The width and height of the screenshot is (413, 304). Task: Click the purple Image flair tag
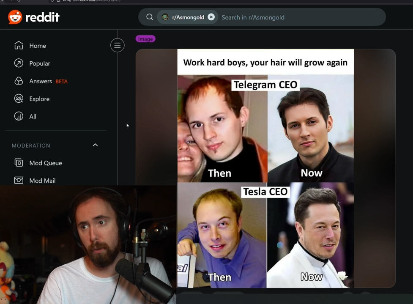coord(145,39)
